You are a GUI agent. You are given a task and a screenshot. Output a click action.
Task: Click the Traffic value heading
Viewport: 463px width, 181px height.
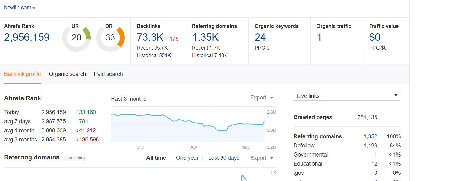(x=384, y=26)
